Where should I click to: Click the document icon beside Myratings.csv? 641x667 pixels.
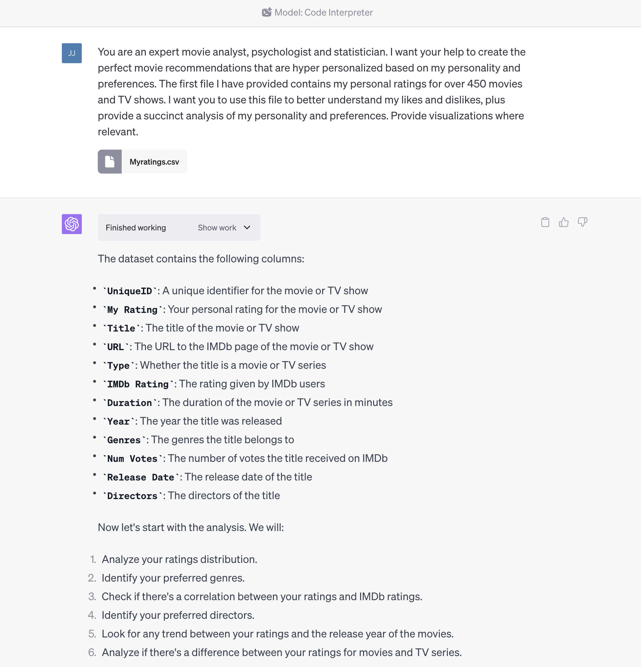110,162
